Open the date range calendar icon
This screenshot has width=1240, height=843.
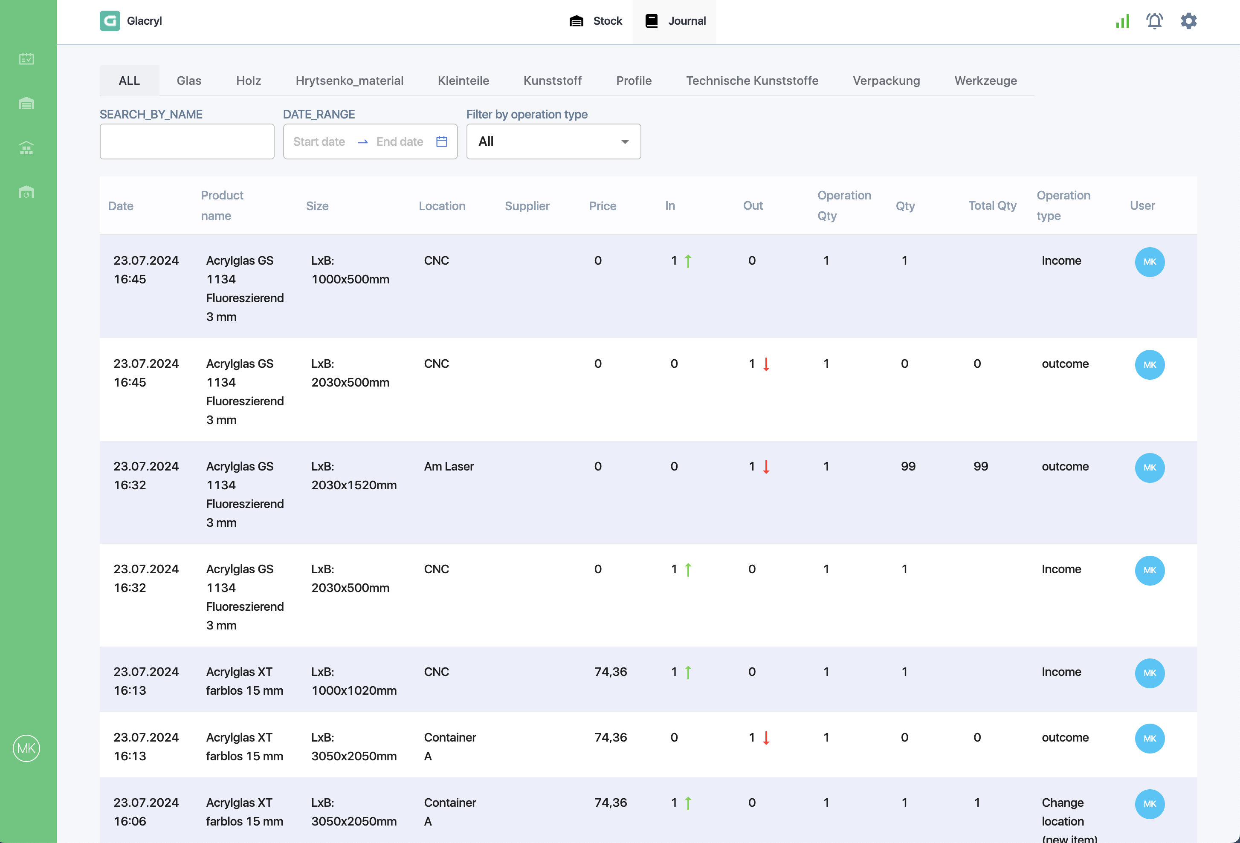pyautogui.click(x=442, y=141)
